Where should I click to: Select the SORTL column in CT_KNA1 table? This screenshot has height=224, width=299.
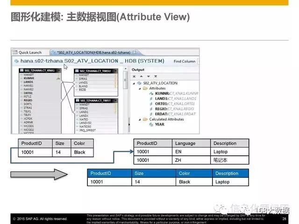[28, 104]
